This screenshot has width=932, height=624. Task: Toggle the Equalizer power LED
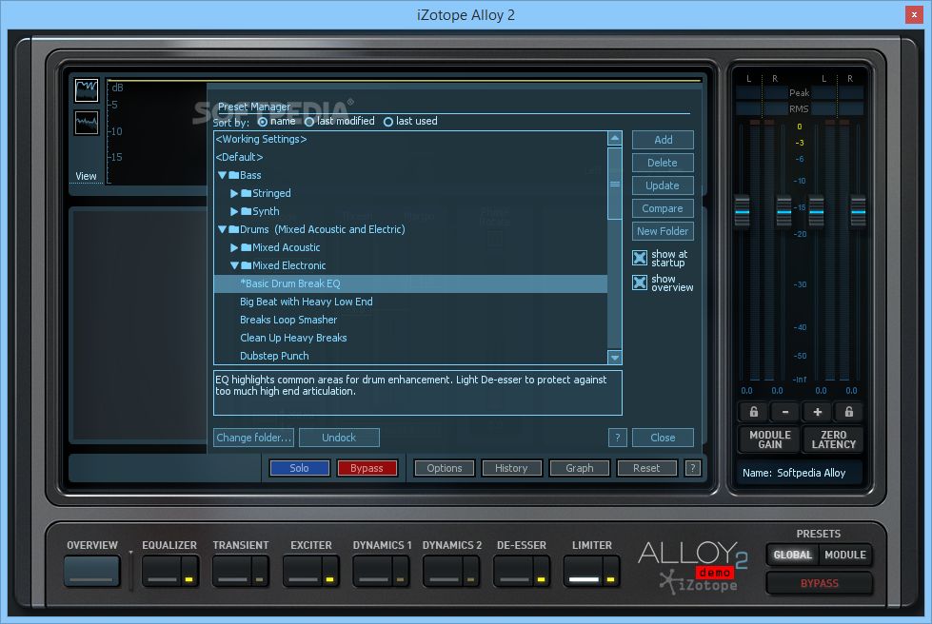click(189, 579)
